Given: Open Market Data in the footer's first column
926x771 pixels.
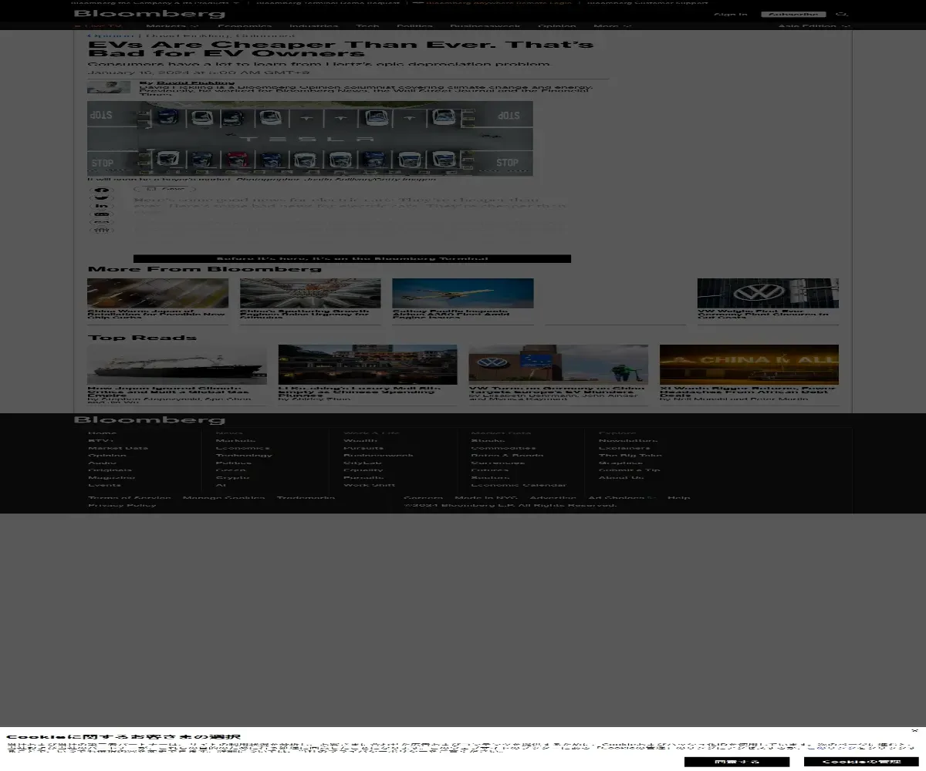Looking at the screenshot, I should [118, 448].
